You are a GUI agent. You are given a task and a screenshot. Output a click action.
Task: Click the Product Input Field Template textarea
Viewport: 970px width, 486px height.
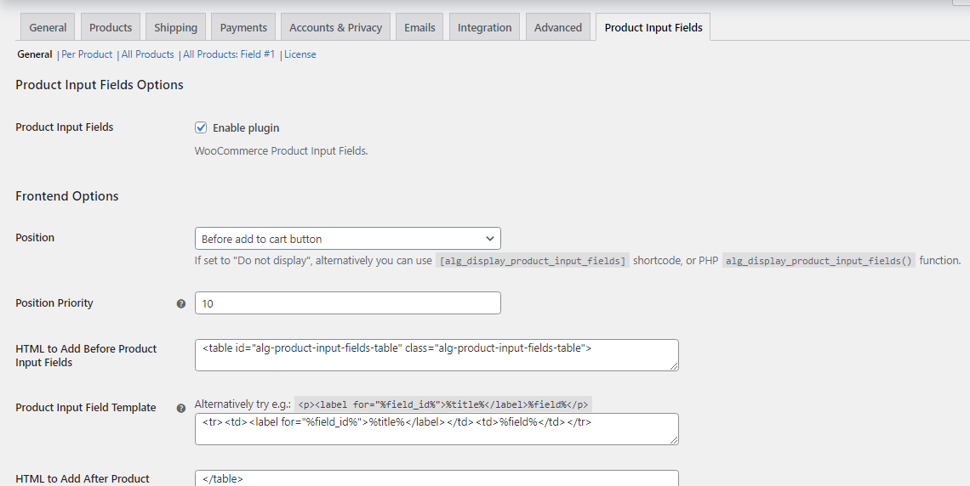(x=436, y=429)
